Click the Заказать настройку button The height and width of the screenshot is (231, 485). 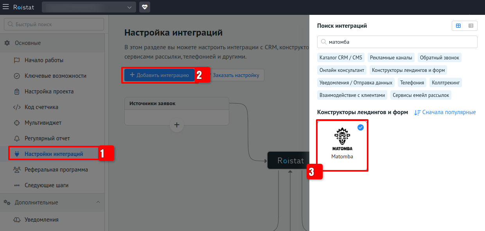coord(235,75)
